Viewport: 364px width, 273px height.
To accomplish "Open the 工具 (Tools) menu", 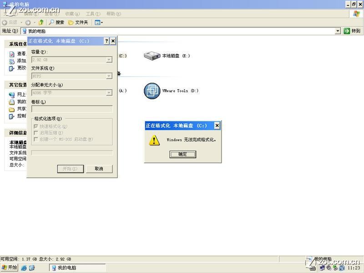I will coord(93,14).
